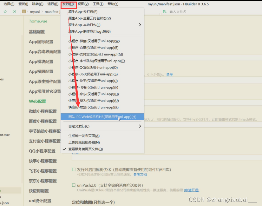Choose 小程序-京东 publish option
262x206 pixels.
(102, 94)
